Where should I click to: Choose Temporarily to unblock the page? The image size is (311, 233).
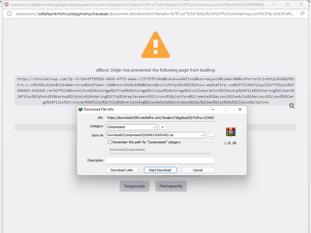pyautogui.click(x=134, y=186)
